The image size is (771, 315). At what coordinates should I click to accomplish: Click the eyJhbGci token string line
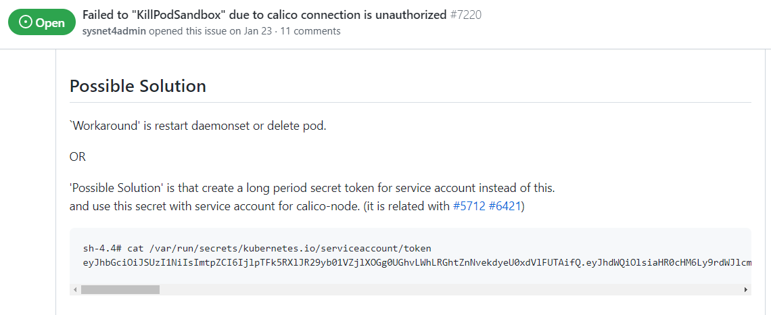point(417,263)
